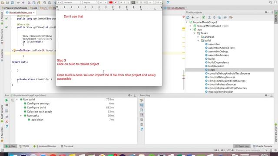The width and height of the screenshot is (278, 156).
Task: Expand the PopularMovieStage2 (root) node
Action: 191,26
